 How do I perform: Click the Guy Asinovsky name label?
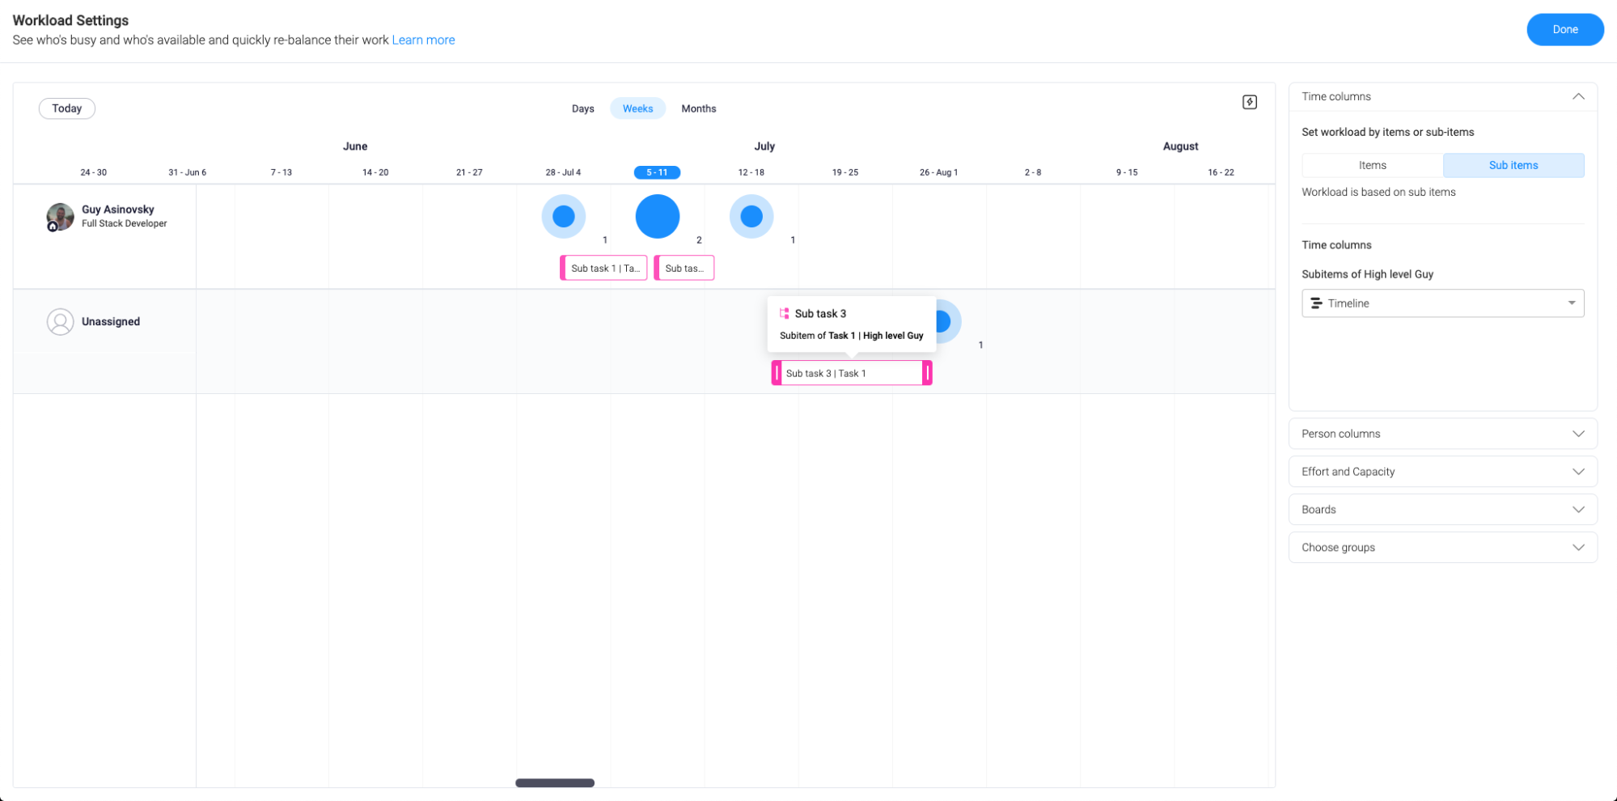pyautogui.click(x=118, y=210)
